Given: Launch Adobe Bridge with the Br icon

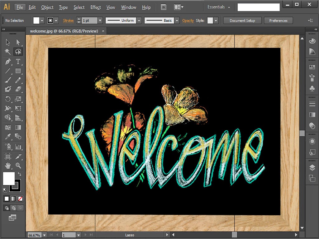Looking at the screenshot, I should [x=164, y=7].
